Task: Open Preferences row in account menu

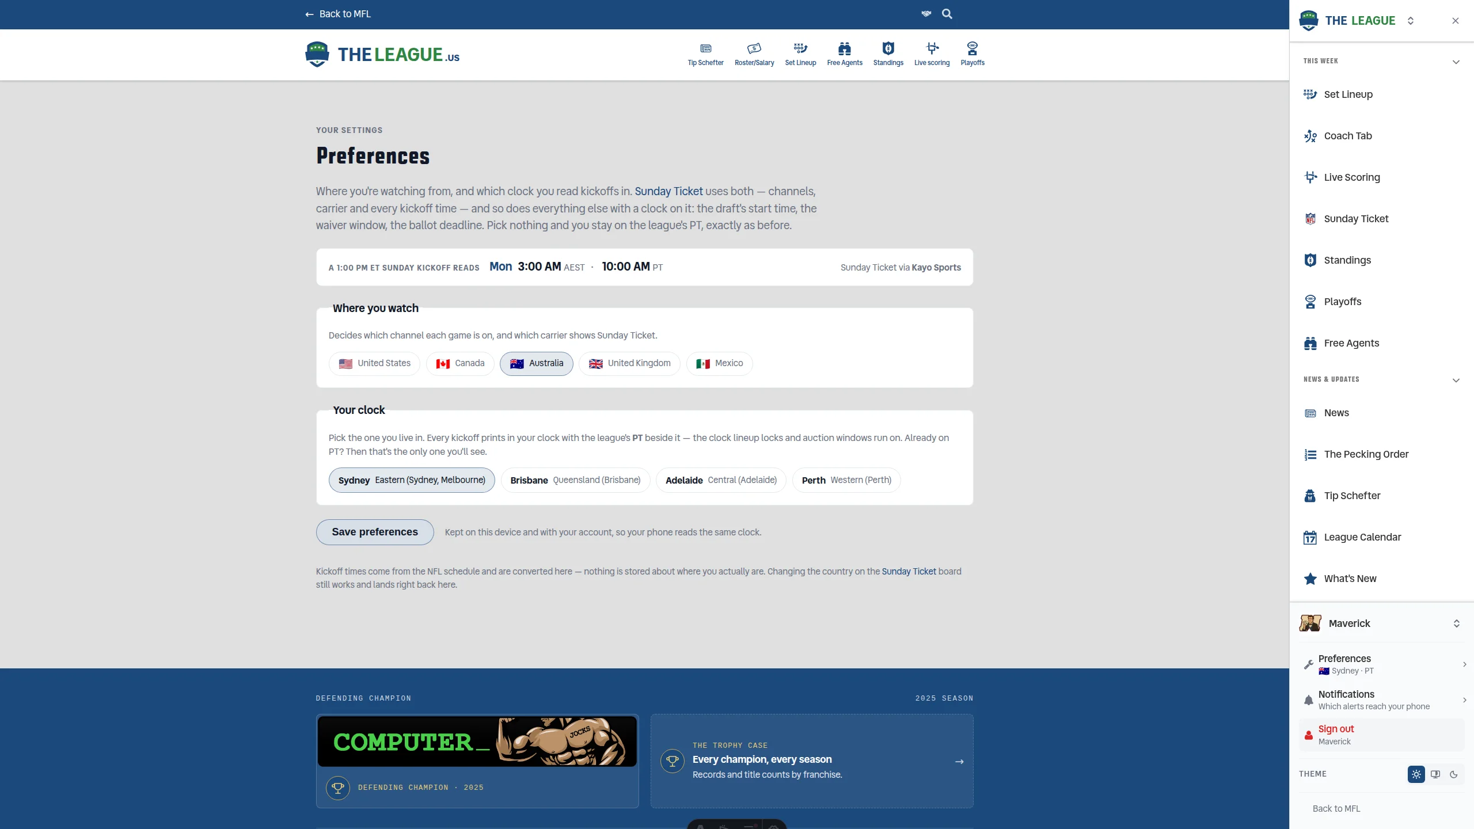Action: pyautogui.click(x=1381, y=664)
